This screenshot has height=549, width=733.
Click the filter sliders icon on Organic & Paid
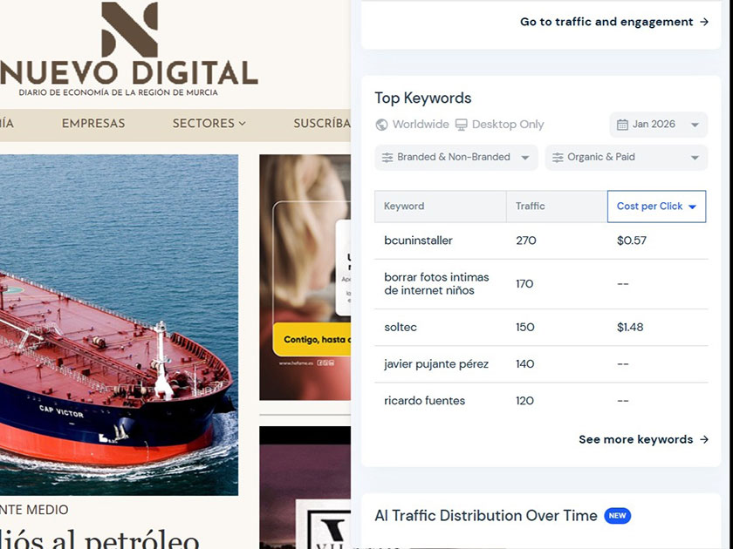558,158
